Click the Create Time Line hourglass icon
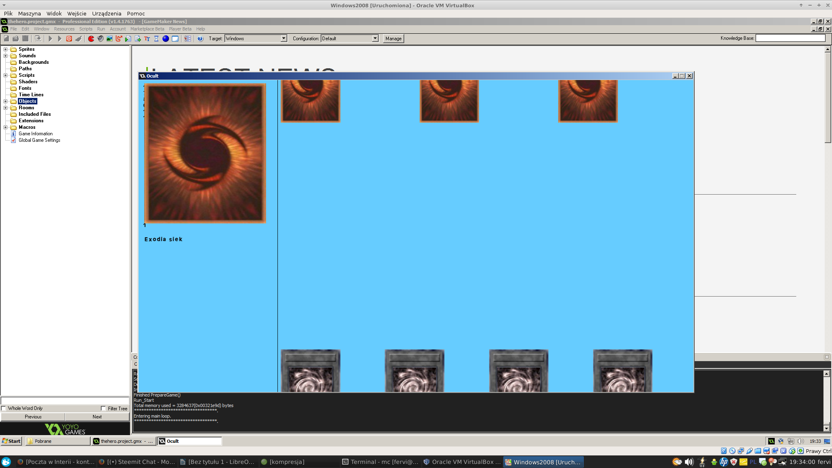This screenshot has width=832, height=468. (156, 39)
